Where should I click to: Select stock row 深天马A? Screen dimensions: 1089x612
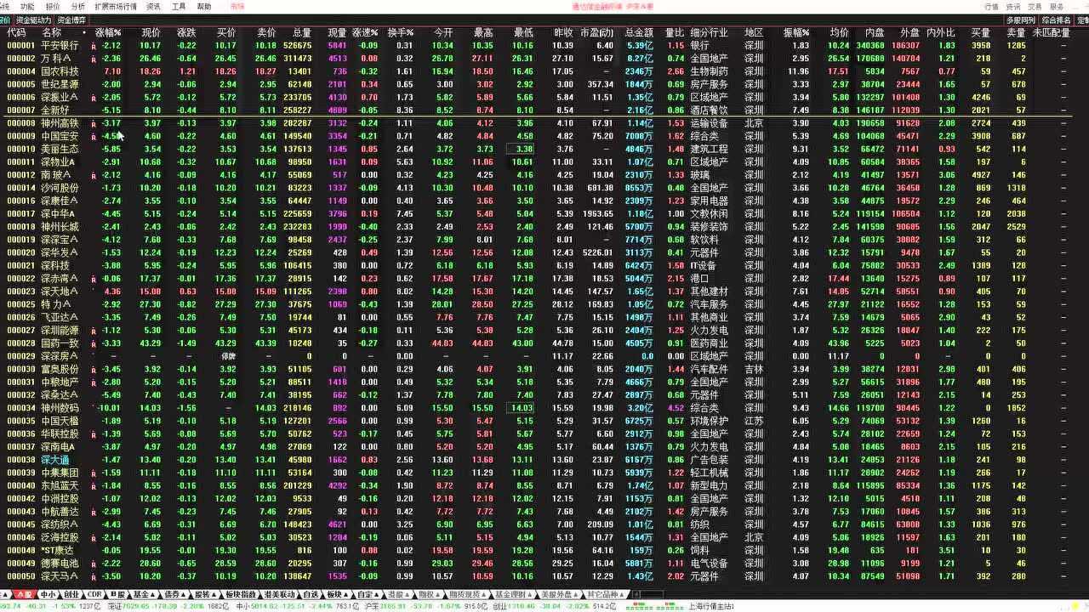click(x=544, y=576)
